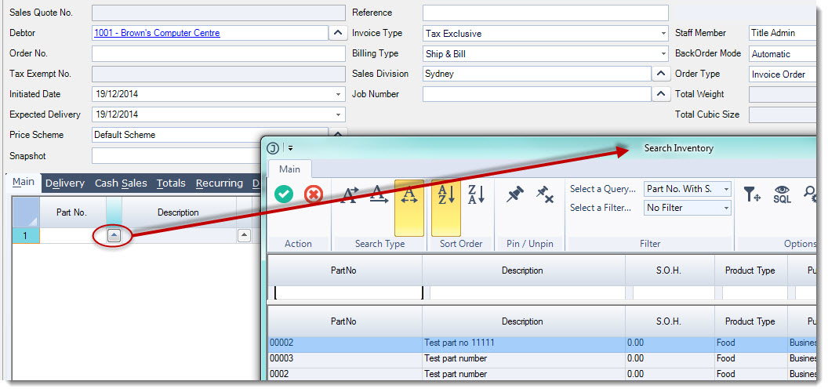Click the Sales Division field showing Sydney
The width and height of the screenshot is (828, 392).
[x=536, y=74]
